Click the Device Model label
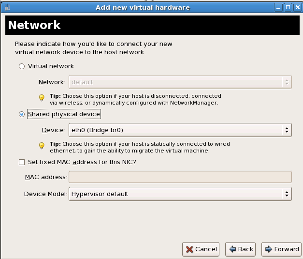The height and width of the screenshot is (259, 303). pos(44,194)
